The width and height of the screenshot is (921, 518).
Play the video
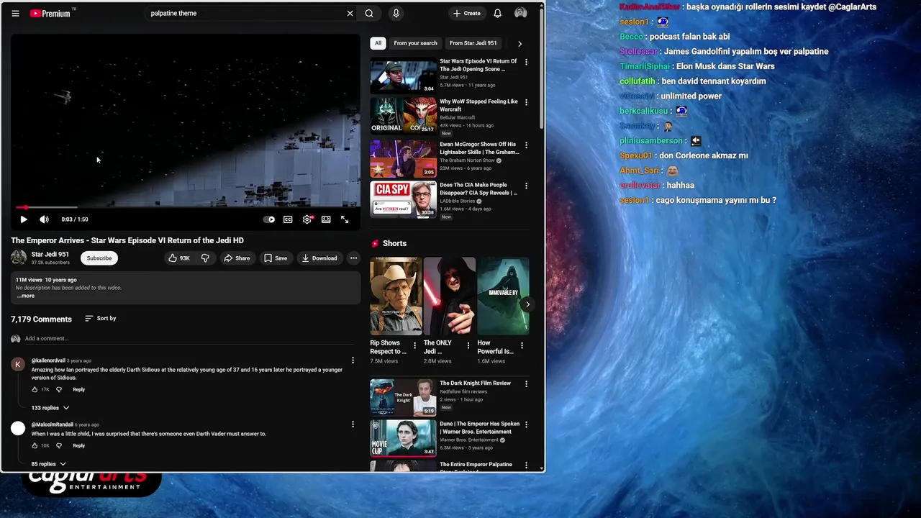click(x=24, y=219)
